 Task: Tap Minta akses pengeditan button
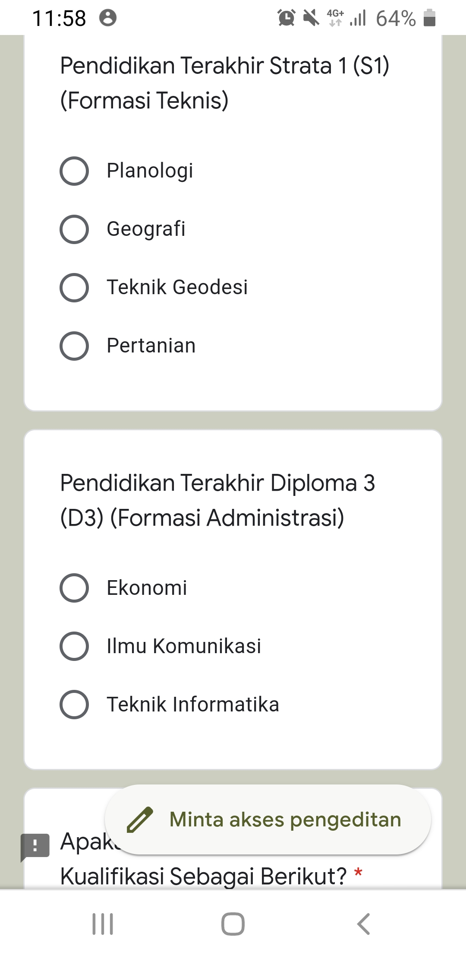coord(268,819)
